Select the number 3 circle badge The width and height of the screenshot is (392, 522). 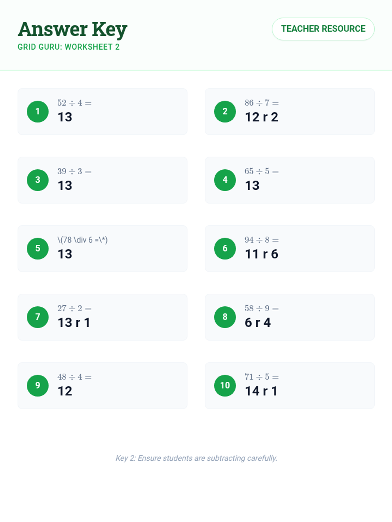click(x=38, y=180)
